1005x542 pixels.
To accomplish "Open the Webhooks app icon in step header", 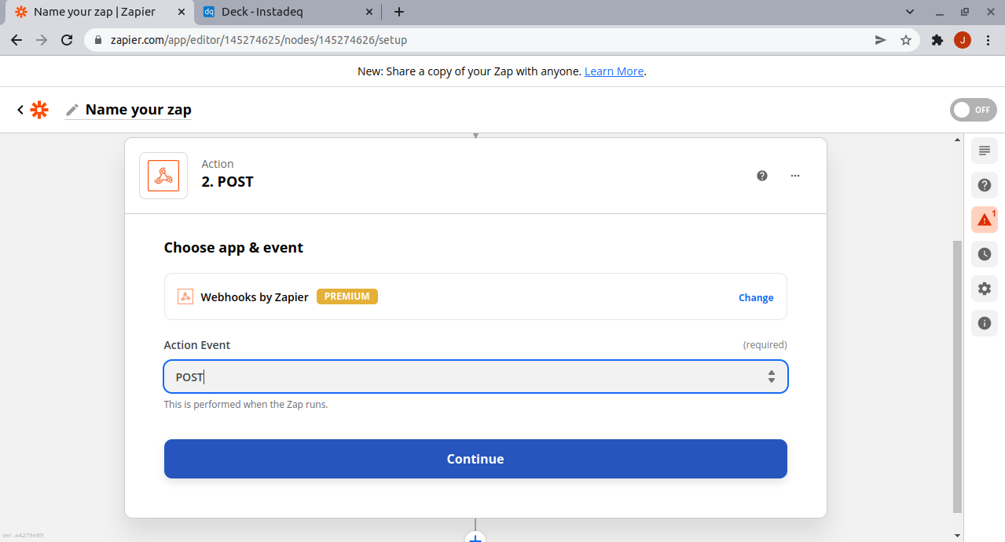I will click(163, 176).
